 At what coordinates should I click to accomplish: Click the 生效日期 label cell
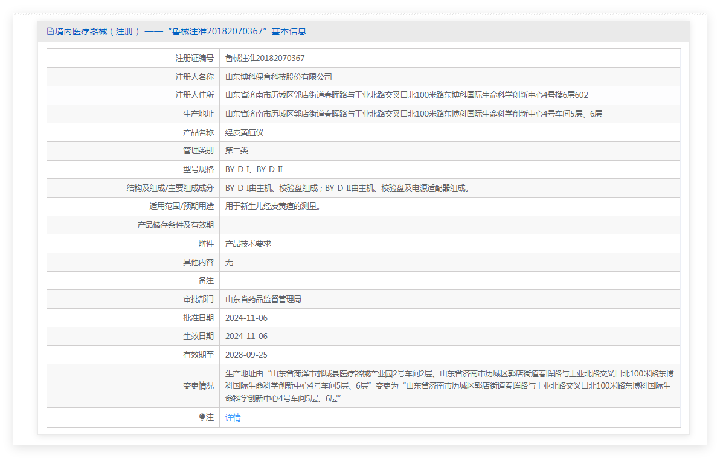[x=133, y=337]
